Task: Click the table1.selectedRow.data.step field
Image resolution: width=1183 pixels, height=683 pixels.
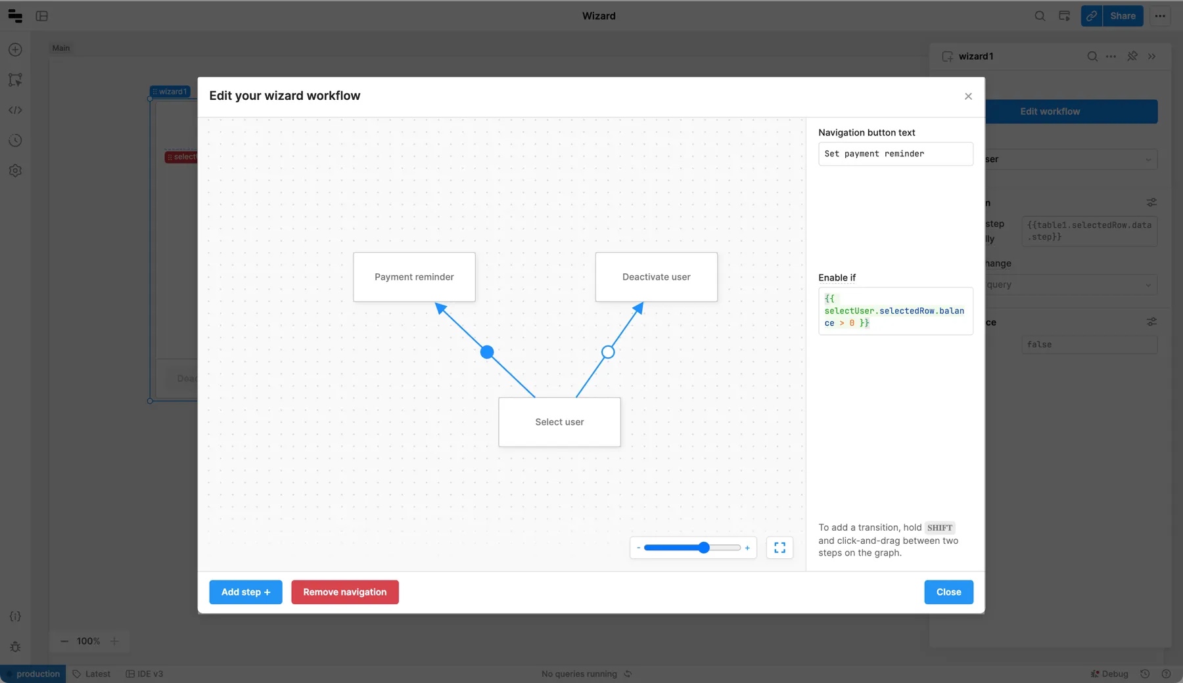Action: click(1089, 231)
